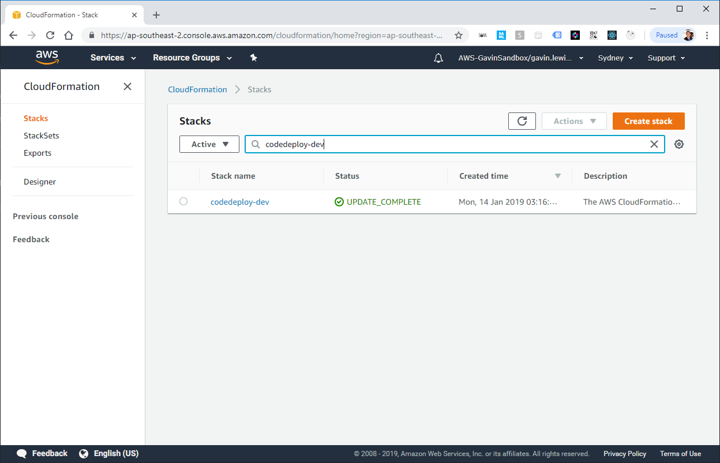Viewport: 720px width, 463px height.
Task: Click the globe language icon in footer
Action: pos(84,453)
